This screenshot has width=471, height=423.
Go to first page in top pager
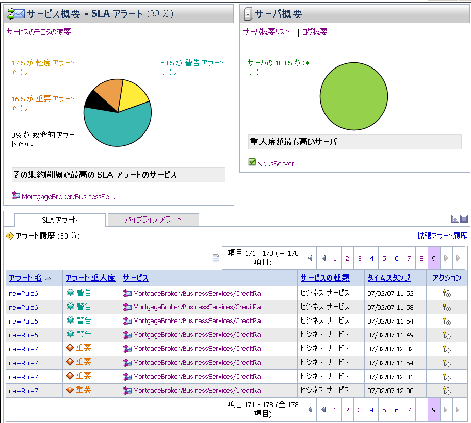point(310,258)
